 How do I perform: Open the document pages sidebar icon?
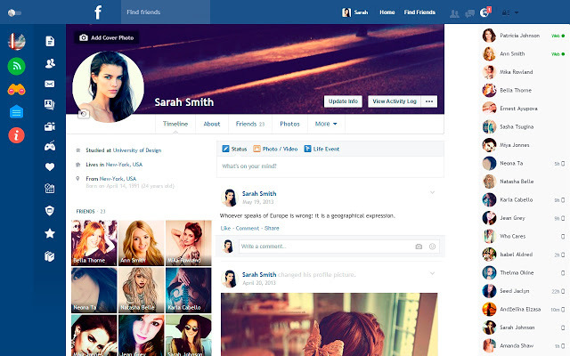point(50,42)
